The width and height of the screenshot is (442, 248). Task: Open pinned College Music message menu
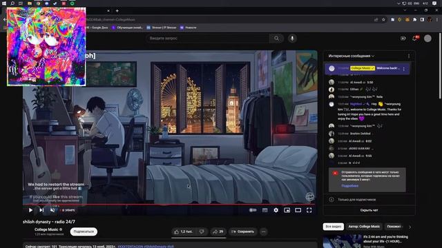pyautogui.click(x=403, y=69)
